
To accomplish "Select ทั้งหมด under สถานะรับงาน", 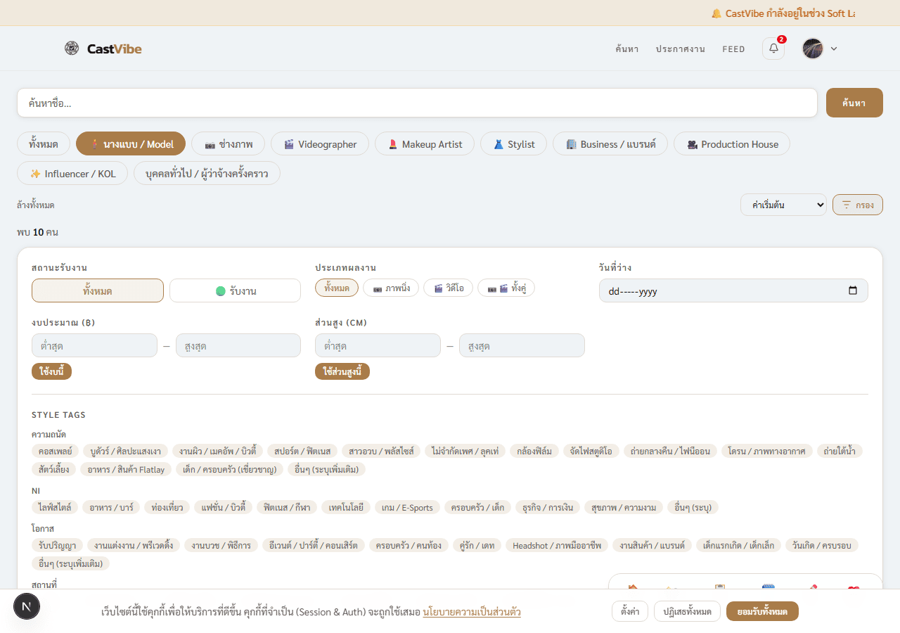I will coord(98,290).
